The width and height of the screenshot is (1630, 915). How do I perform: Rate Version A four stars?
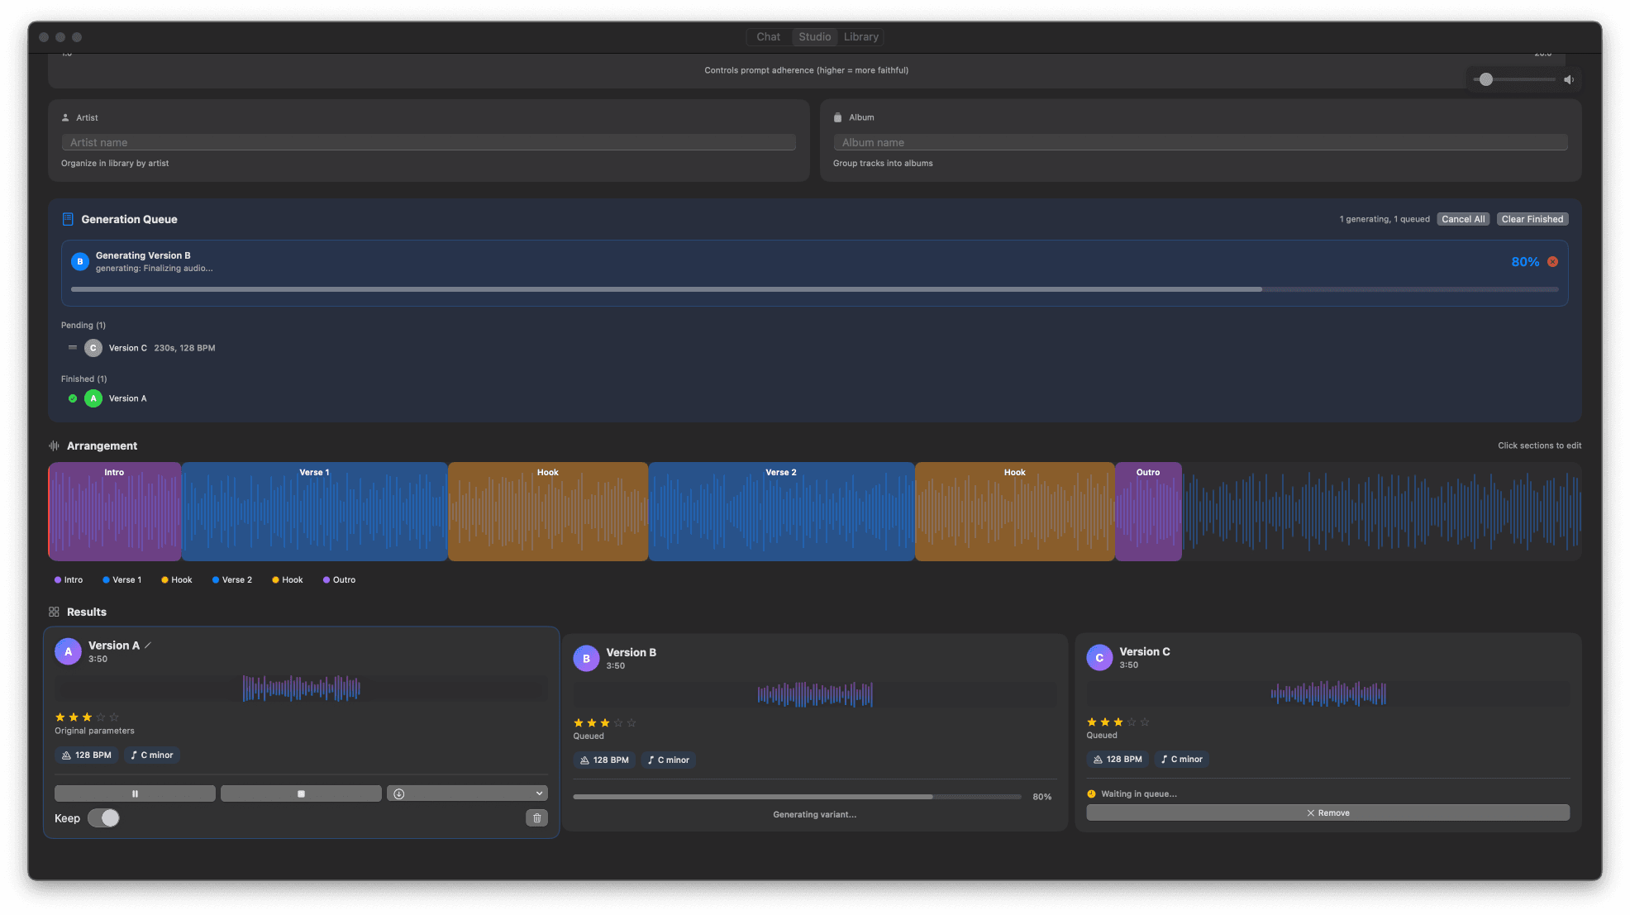coord(101,717)
